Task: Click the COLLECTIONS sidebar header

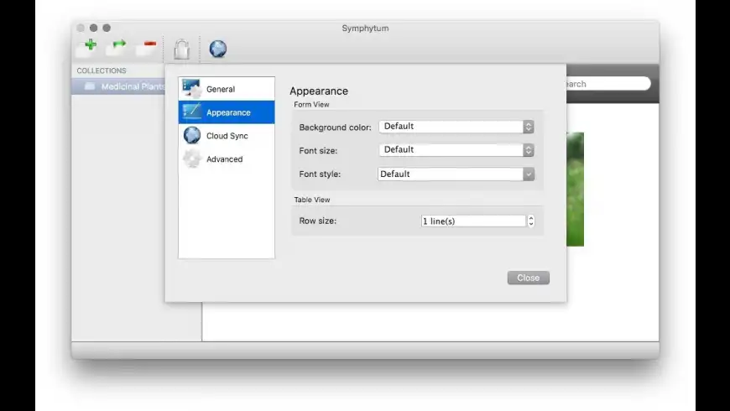Action: coord(102,70)
